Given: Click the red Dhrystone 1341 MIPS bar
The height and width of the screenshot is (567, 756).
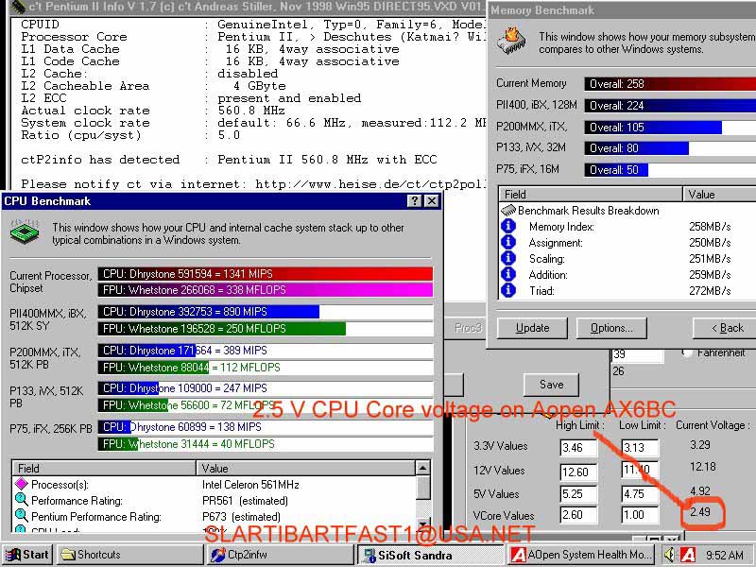Looking at the screenshot, I should coord(266,274).
